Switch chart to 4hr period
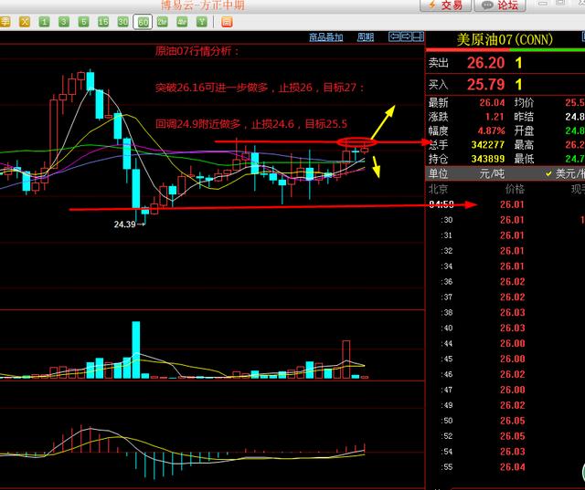Viewport: 585px width, 490px height. point(182,22)
